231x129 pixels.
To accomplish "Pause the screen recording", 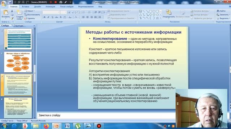I will point(51,2).
